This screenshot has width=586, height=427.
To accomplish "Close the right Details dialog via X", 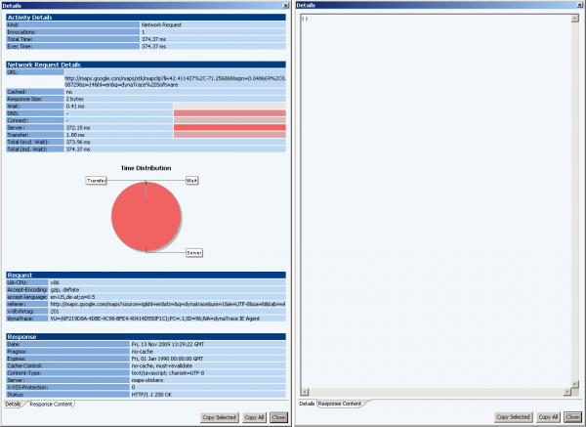I will (x=579, y=5).
